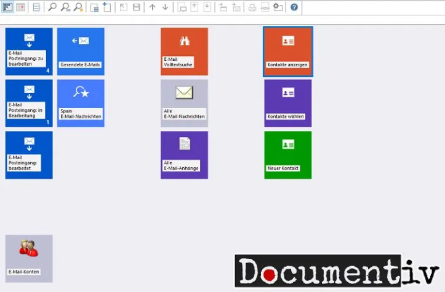Open the Spam E-Mail-Nachrichten tile
The height and width of the screenshot is (292, 445).
click(x=81, y=103)
